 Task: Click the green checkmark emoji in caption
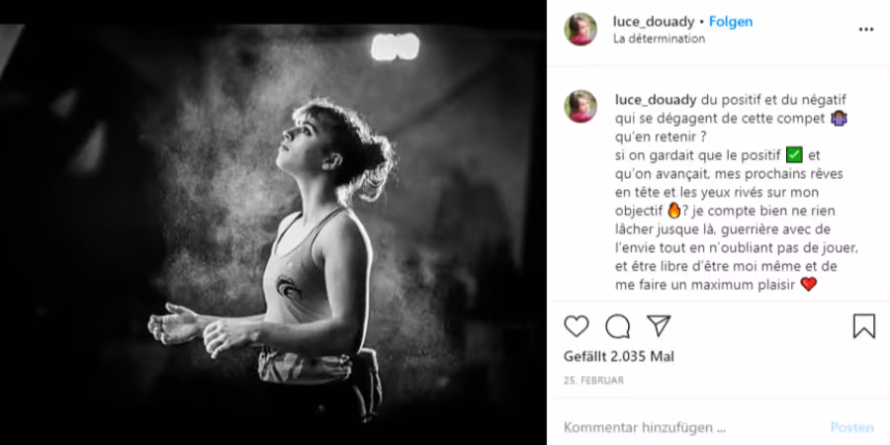point(793,155)
